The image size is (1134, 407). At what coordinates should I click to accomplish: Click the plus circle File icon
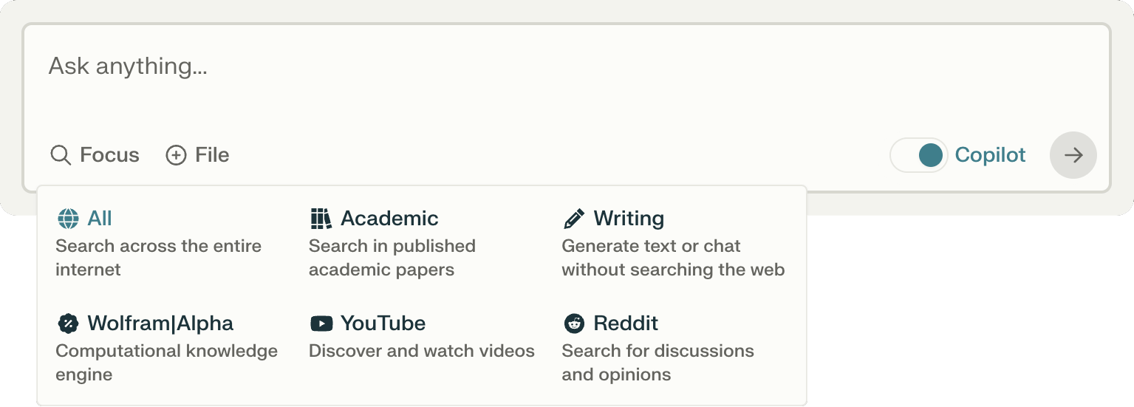(176, 155)
